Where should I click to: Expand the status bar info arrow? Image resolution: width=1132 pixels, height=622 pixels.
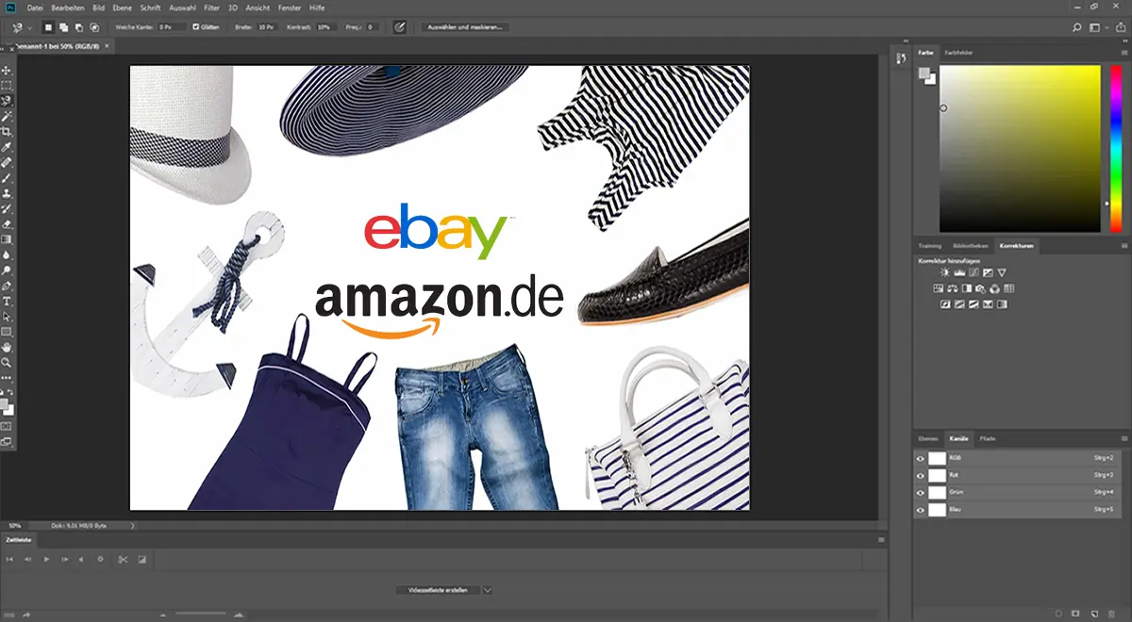(132, 525)
